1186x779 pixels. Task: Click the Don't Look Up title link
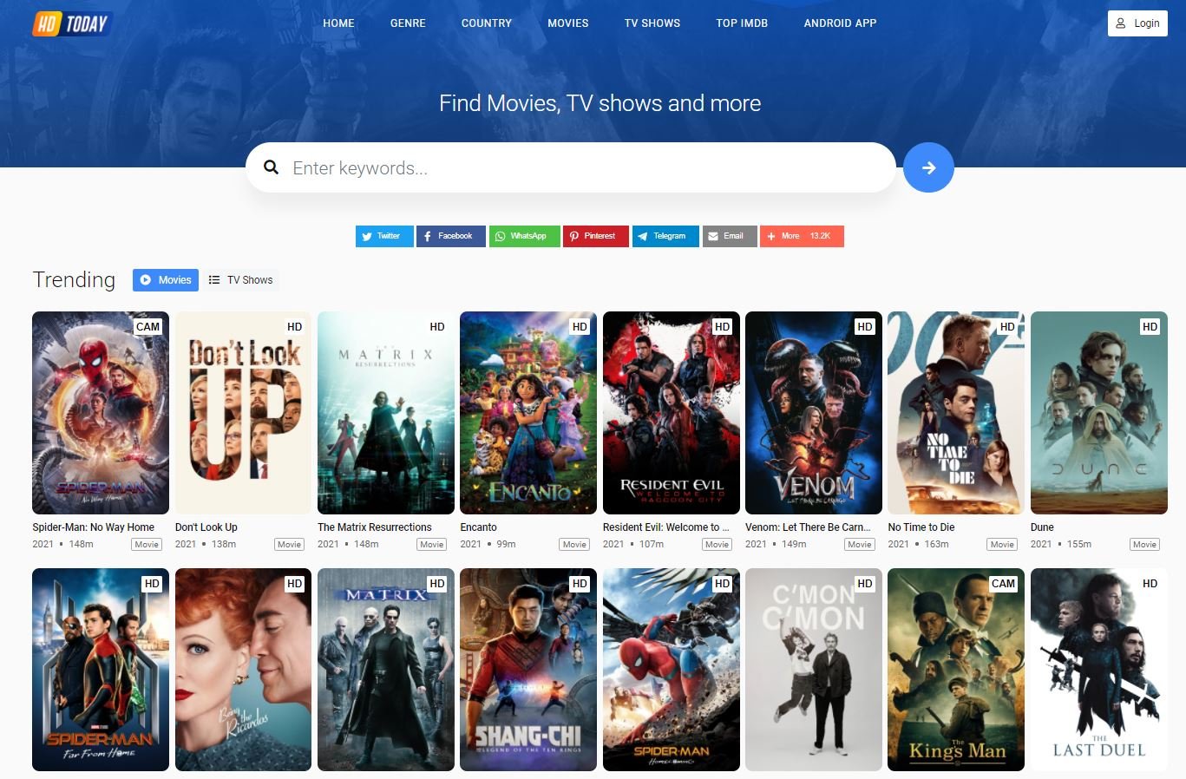coord(206,527)
